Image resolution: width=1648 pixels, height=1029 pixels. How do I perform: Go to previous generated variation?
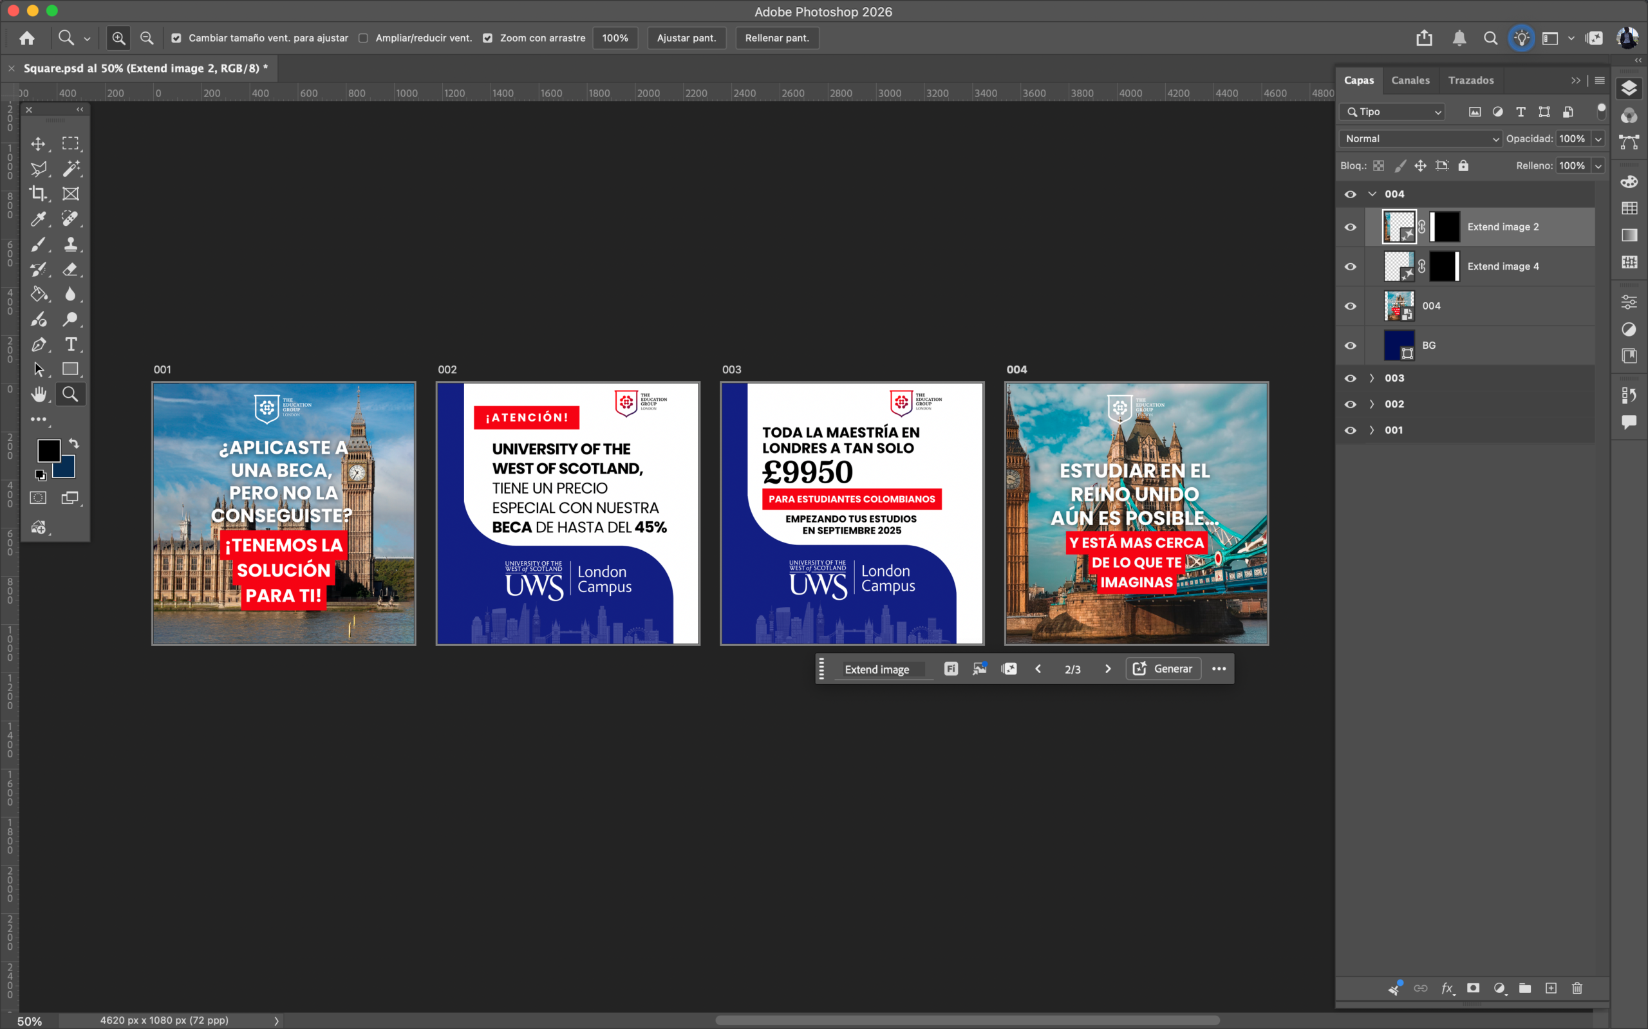point(1038,669)
